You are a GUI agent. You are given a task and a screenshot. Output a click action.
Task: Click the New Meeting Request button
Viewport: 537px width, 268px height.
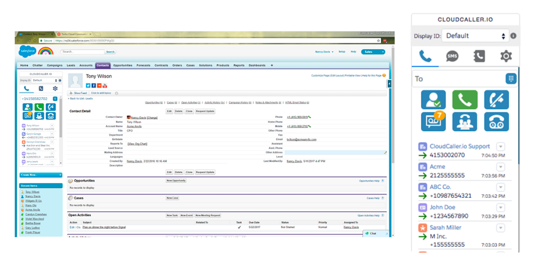pyautogui.click(x=208, y=215)
